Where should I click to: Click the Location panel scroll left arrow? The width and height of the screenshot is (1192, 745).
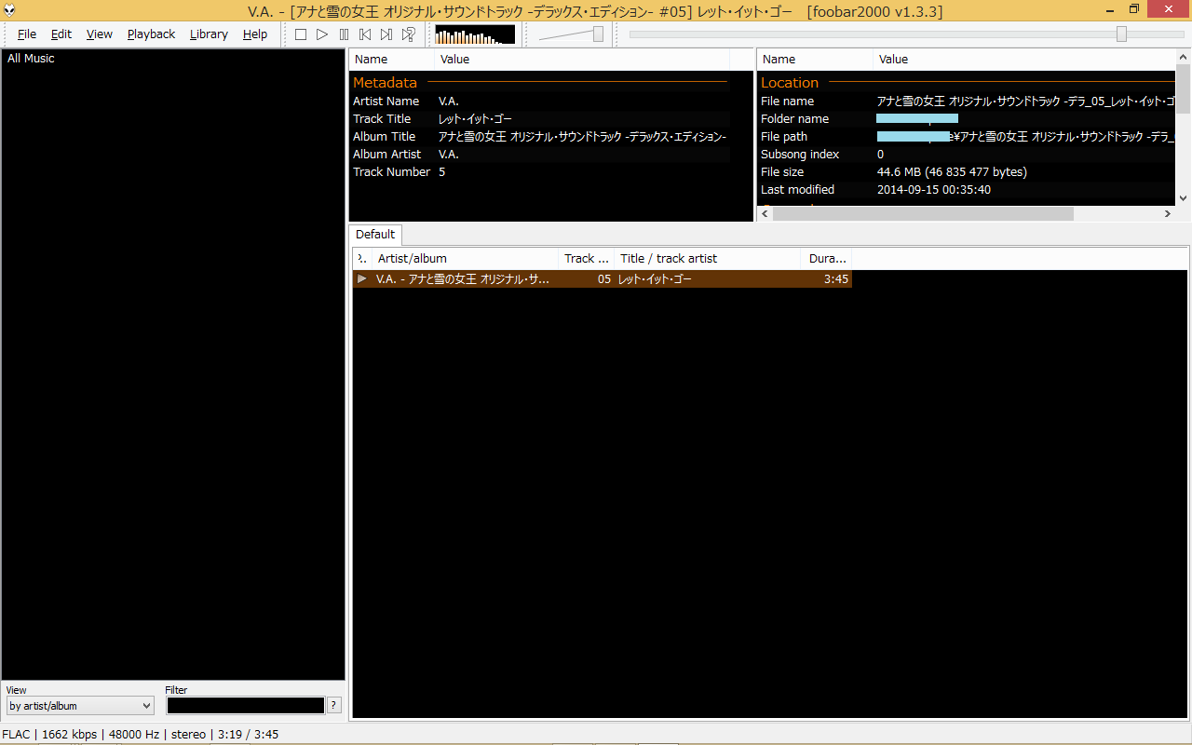765,214
